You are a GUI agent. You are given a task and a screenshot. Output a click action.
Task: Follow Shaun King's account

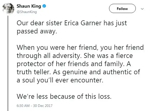point(122,8)
